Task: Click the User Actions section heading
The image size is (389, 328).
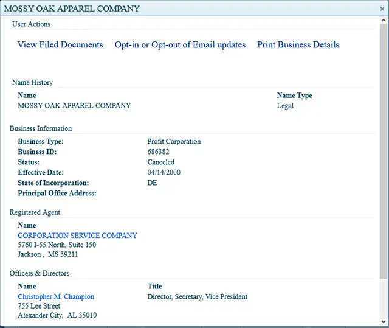Action: click(31, 24)
